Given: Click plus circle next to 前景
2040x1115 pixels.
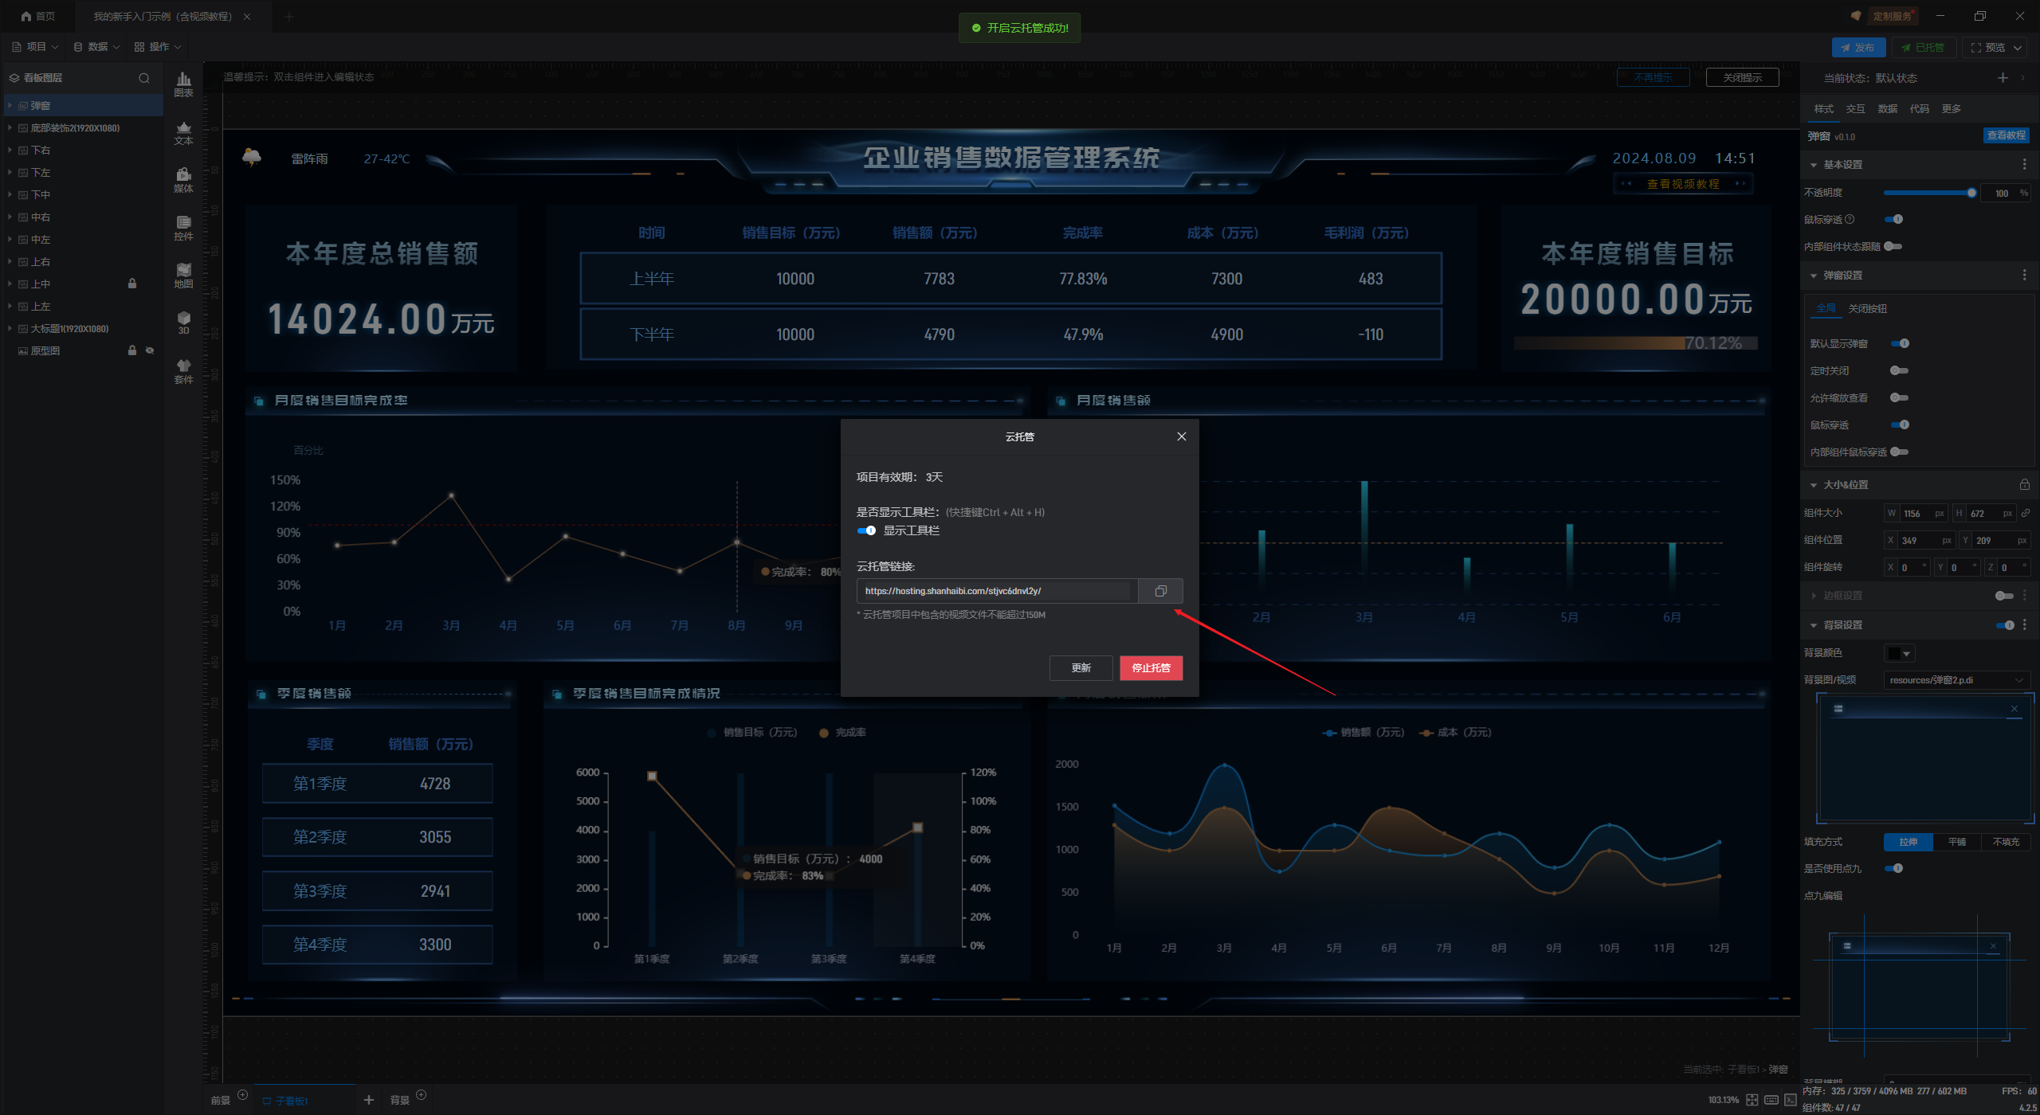Looking at the screenshot, I should click(243, 1095).
